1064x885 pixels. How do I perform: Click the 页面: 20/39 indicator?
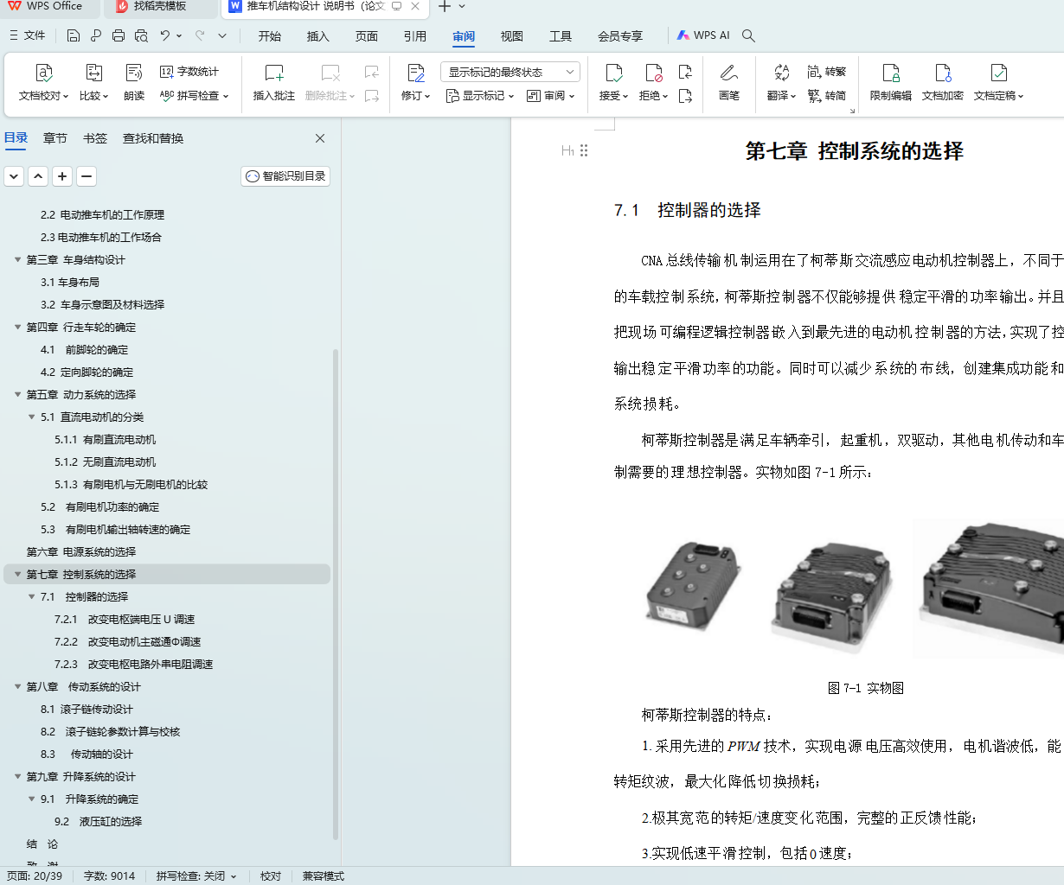[35, 875]
